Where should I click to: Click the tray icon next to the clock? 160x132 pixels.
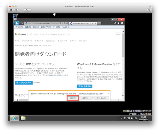pyautogui.click(x=136, y=118)
